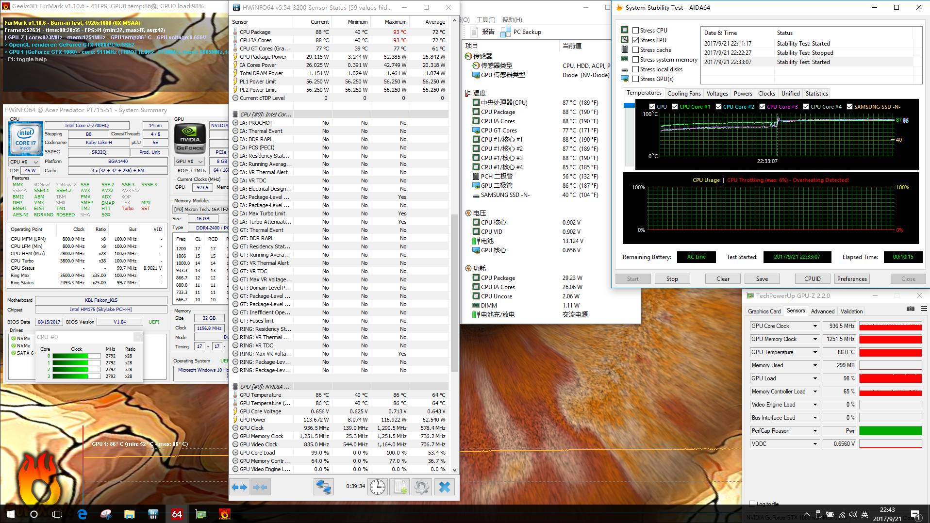
Task: Enable the Stress CPU checkbox
Action: pos(635,30)
